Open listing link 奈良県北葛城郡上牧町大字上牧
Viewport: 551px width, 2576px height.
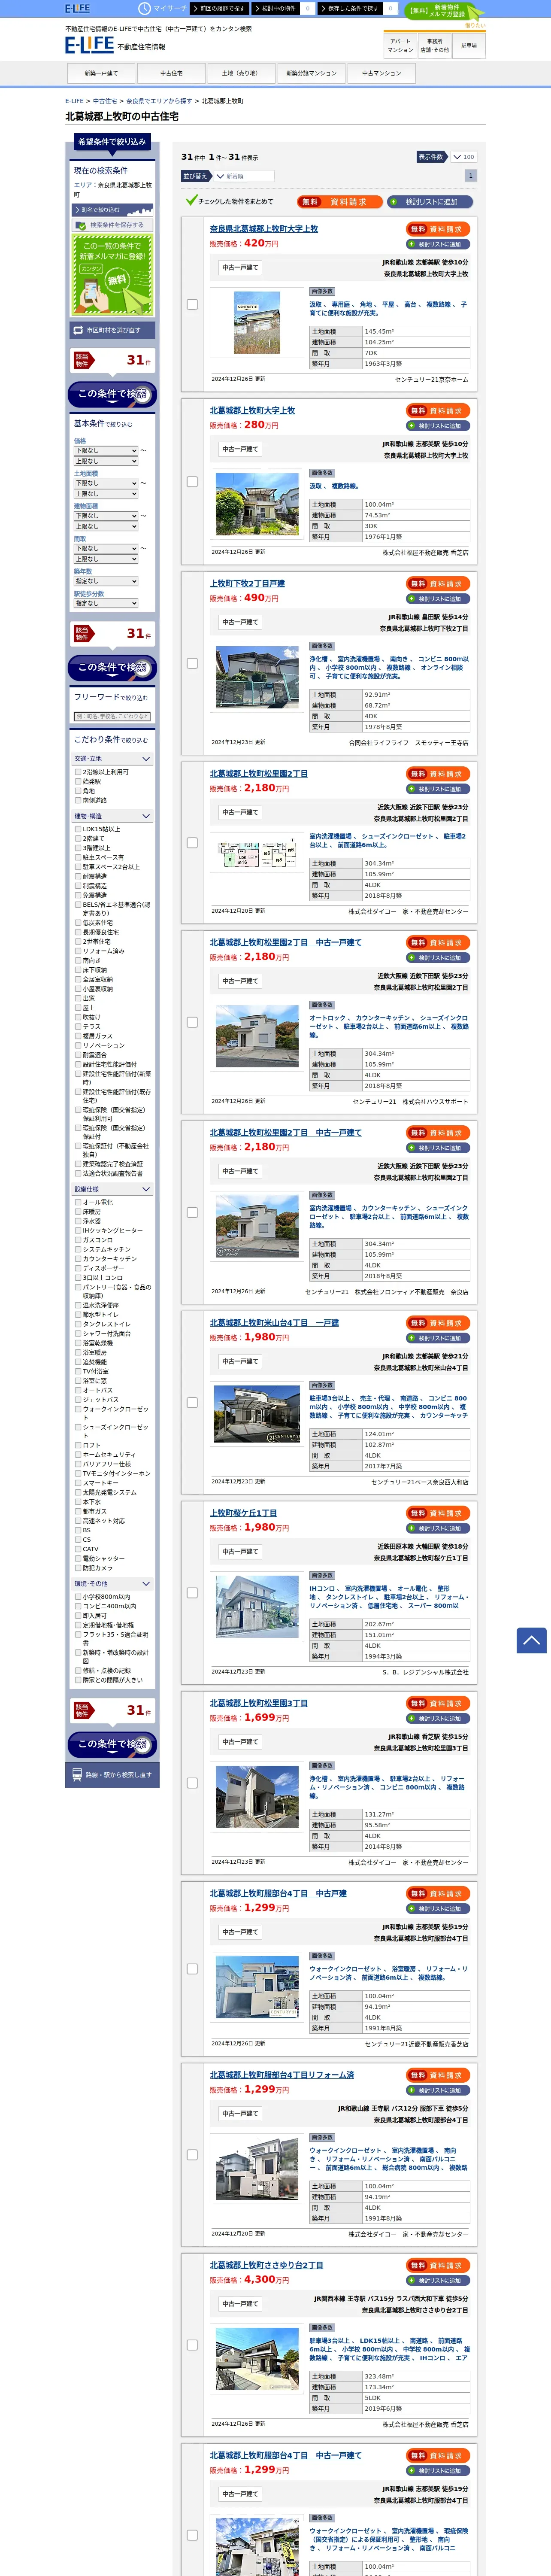[x=264, y=229]
